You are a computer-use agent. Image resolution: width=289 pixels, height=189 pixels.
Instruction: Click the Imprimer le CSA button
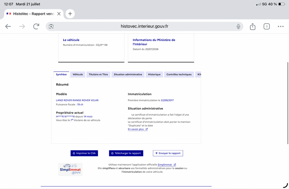point(84,153)
